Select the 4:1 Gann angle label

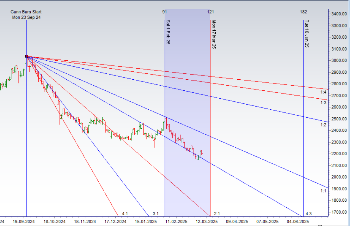(x=125, y=214)
